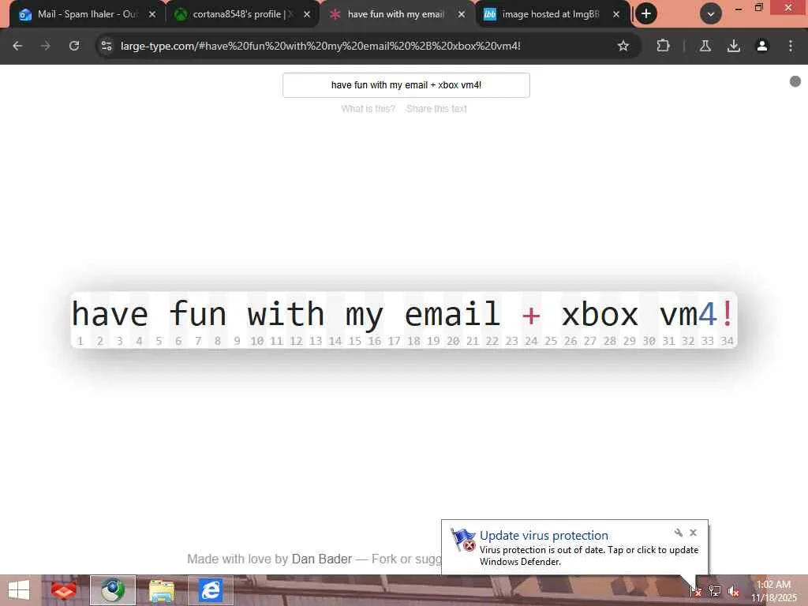
Task: Click the gray circle at page corner
Action: point(795,81)
